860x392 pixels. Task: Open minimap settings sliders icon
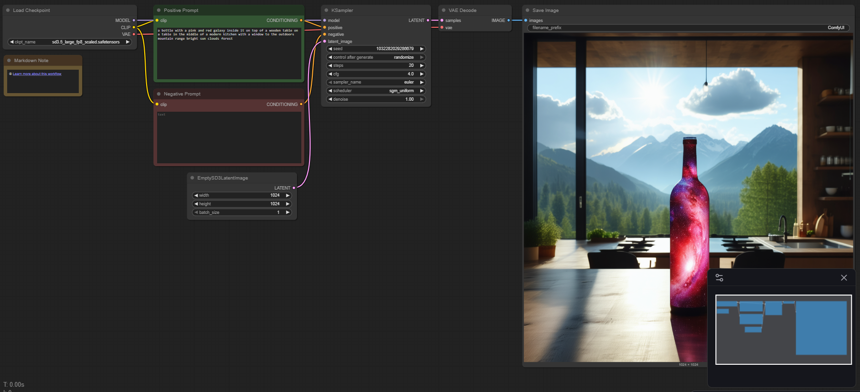pyautogui.click(x=719, y=278)
